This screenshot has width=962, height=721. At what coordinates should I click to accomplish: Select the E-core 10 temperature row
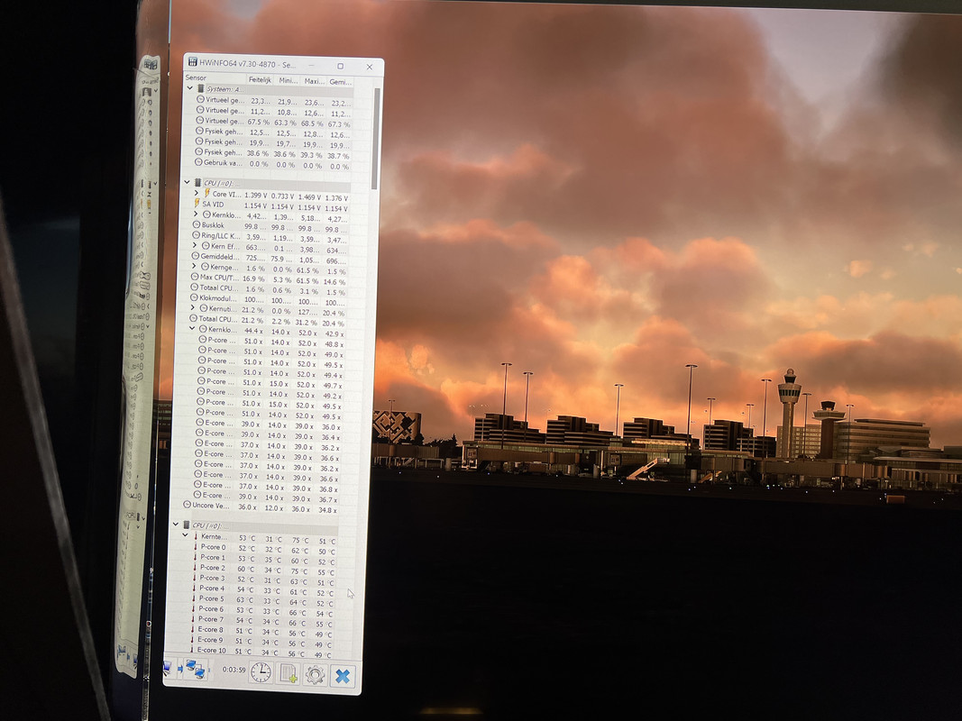click(x=259, y=652)
